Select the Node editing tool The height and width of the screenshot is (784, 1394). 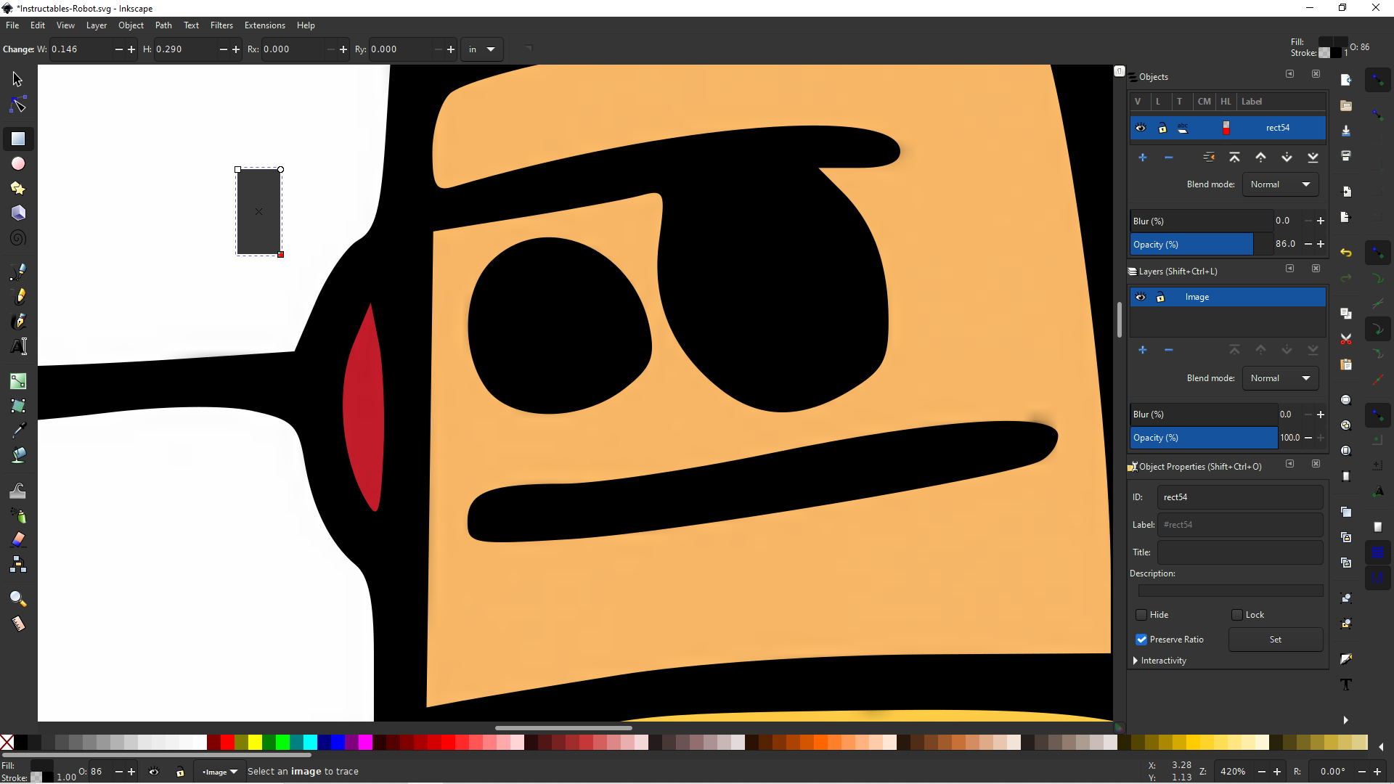[17, 104]
